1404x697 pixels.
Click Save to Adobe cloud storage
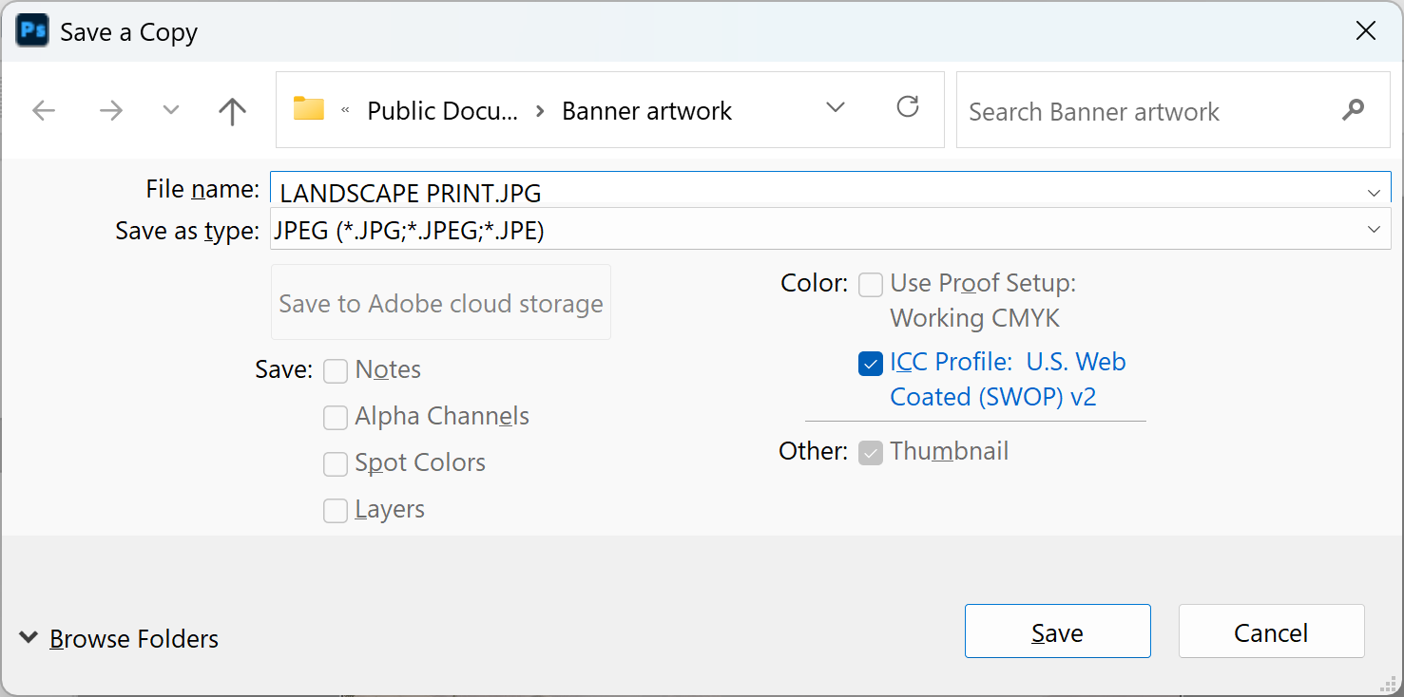[441, 303]
